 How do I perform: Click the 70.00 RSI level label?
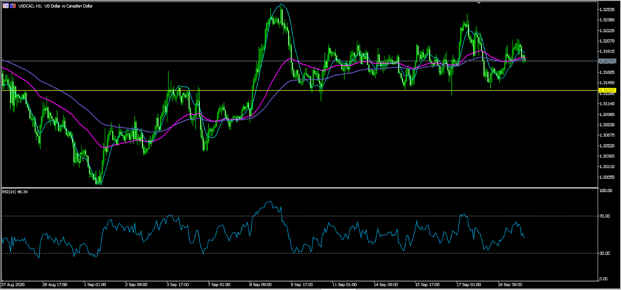coord(605,216)
